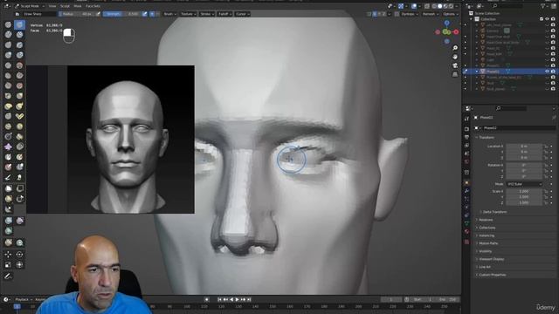Select the Pose brush checkmark icon

click(19, 116)
